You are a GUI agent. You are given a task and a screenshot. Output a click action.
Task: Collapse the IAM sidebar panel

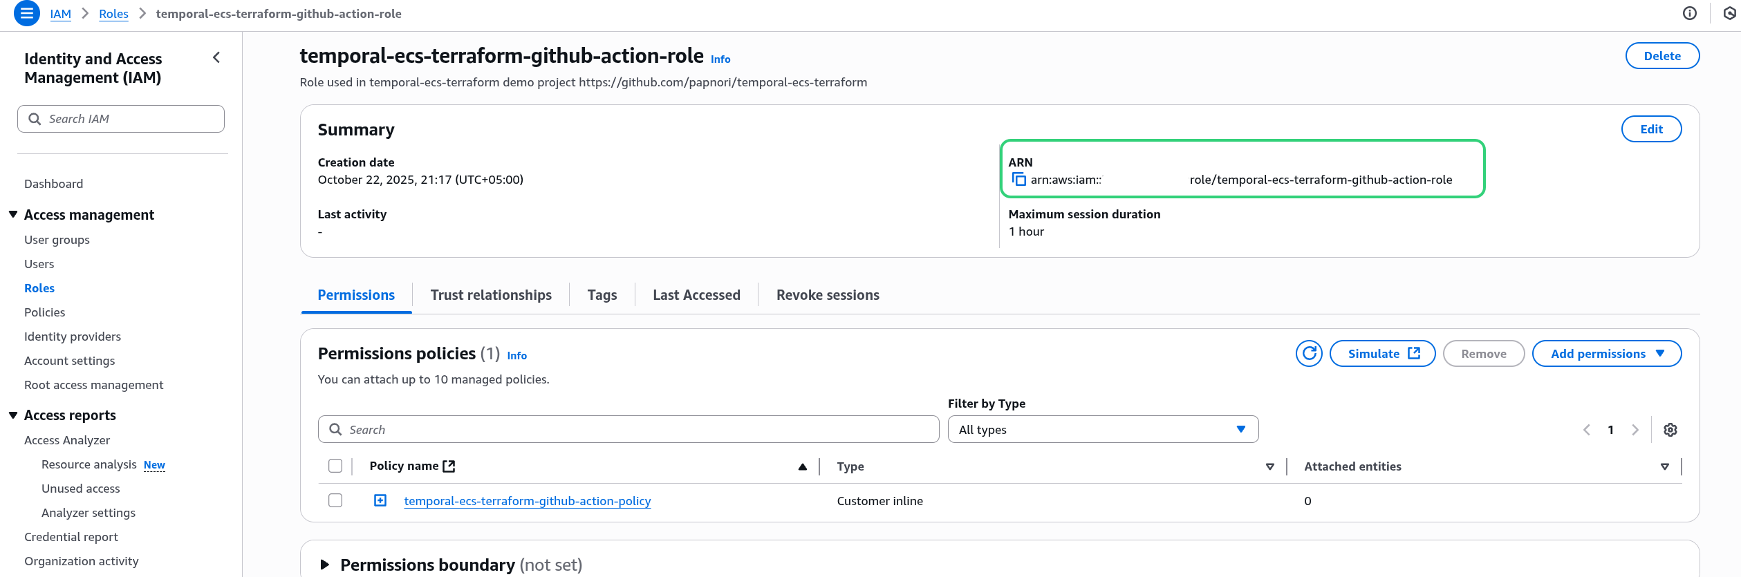(x=216, y=58)
